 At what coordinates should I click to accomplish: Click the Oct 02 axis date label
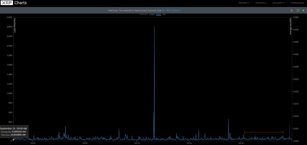pyautogui.click(x=33, y=143)
